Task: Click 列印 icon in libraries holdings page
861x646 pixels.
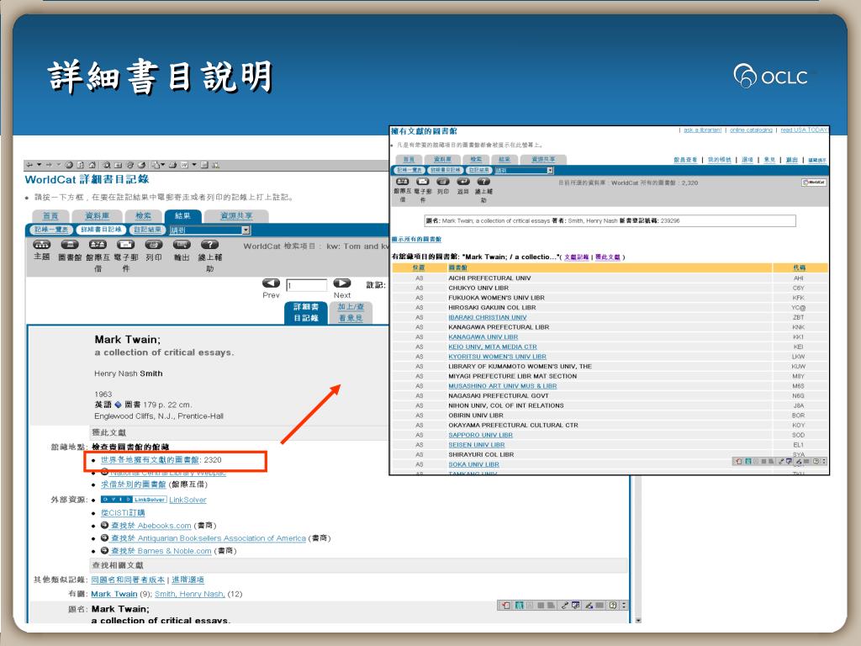Action: pos(443,182)
